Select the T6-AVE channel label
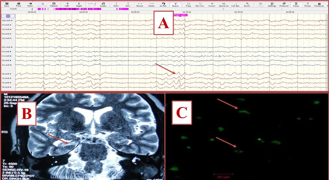The image size is (329, 180). (6, 87)
